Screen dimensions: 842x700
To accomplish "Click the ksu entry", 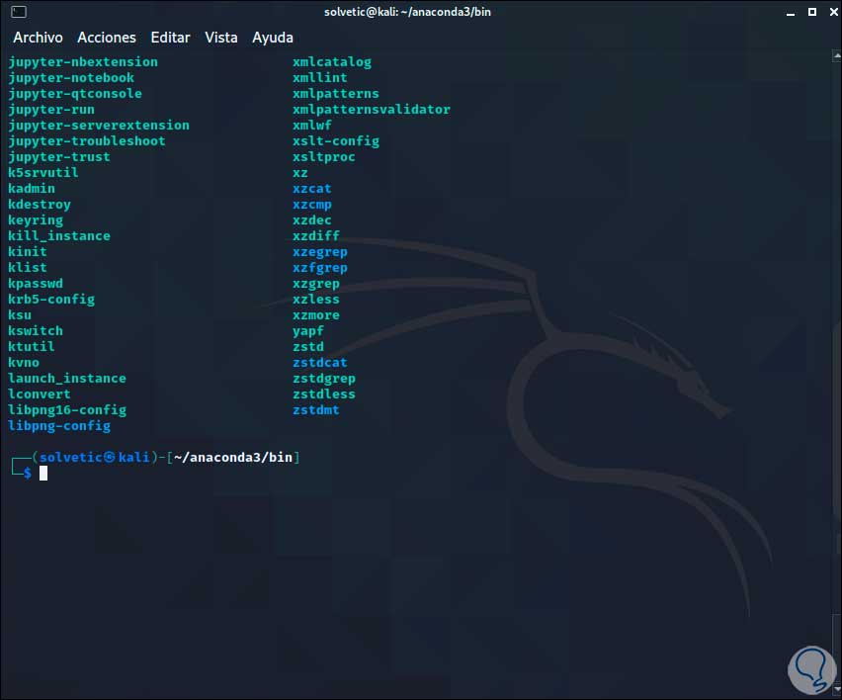I will click(20, 314).
